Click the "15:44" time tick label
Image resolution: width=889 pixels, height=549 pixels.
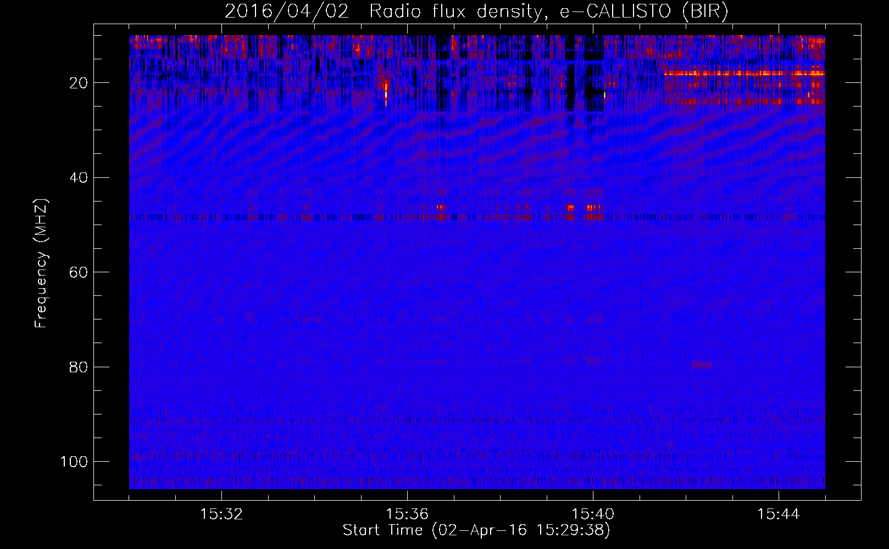[x=779, y=514]
